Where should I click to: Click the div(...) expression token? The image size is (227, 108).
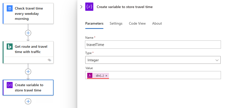point(100,76)
